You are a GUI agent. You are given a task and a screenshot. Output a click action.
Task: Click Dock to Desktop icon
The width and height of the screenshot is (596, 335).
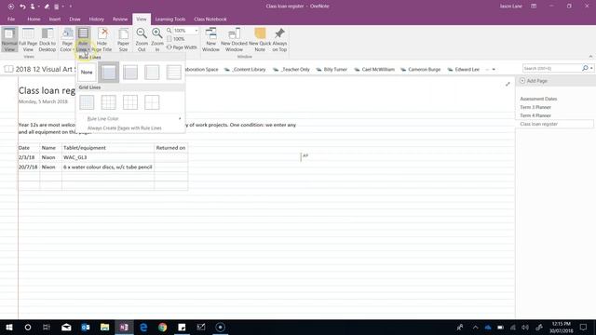[47, 39]
